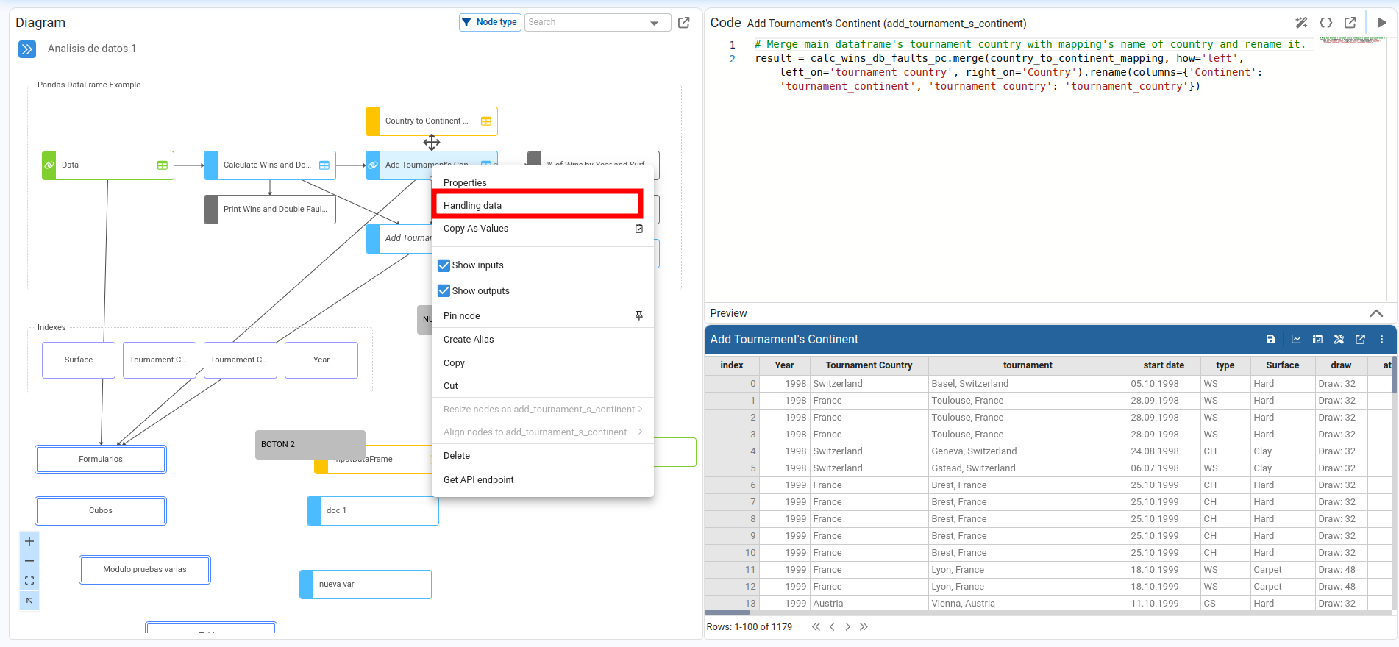Go to next page of table rows
The height and width of the screenshot is (647, 1399).
tap(847, 627)
